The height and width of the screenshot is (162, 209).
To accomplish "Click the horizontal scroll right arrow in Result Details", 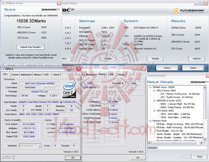I will (201, 143).
